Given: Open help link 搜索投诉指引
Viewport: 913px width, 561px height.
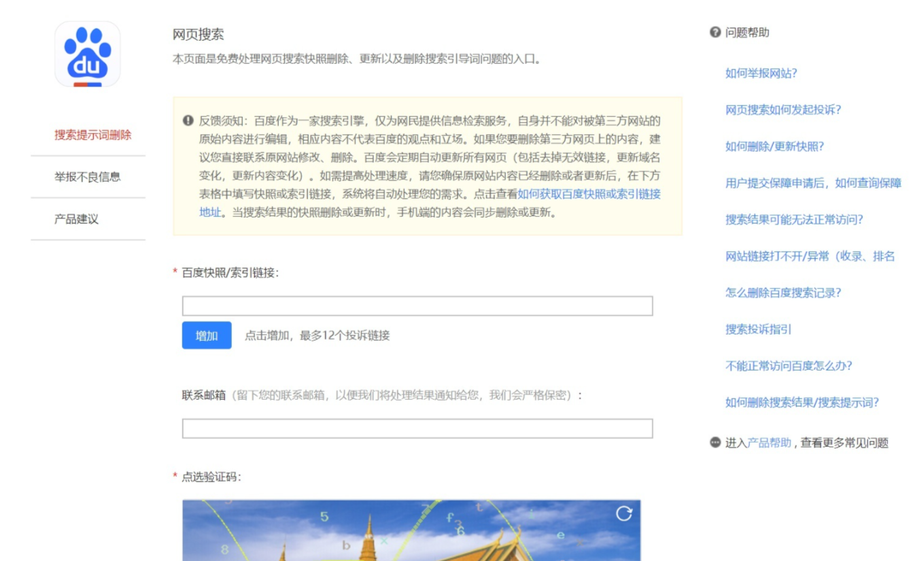Looking at the screenshot, I should (759, 329).
